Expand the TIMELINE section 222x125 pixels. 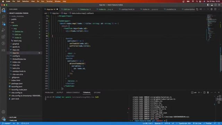tap(13, 120)
